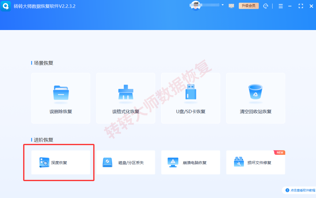
Task: Click the monitor icon in title bar
Action: [231, 6]
